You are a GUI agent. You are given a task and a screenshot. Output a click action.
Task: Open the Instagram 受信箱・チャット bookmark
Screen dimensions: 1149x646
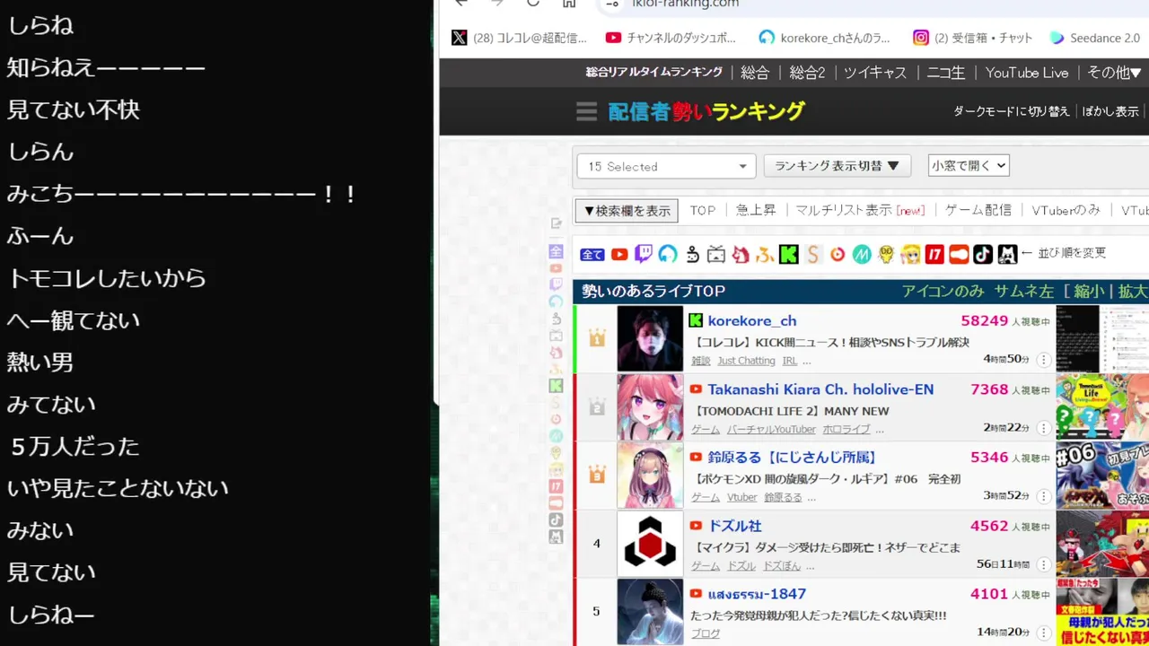(x=972, y=38)
